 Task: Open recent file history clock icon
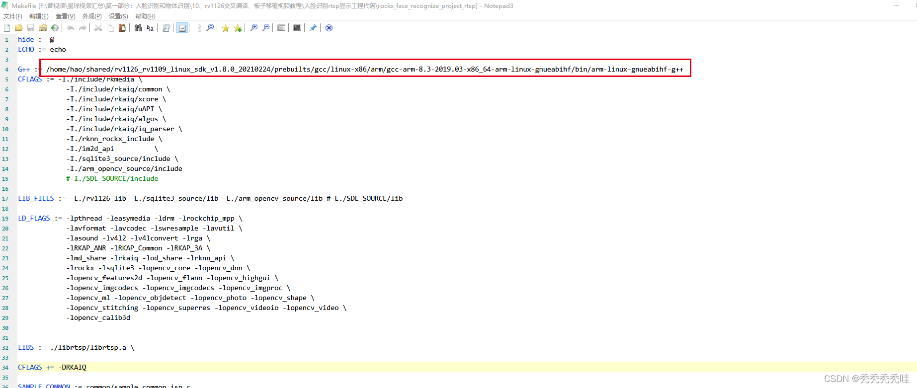pos(55,28)
